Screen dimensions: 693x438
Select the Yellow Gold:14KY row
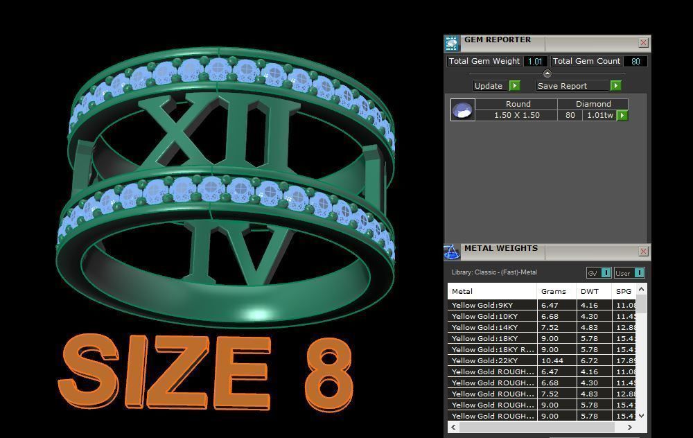542,327
